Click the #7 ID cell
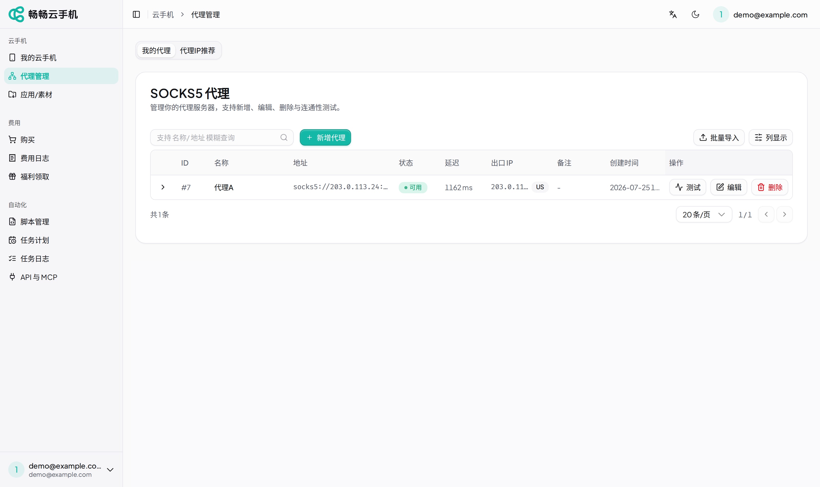This screenshot has width=820, height=487. [186, 187]
